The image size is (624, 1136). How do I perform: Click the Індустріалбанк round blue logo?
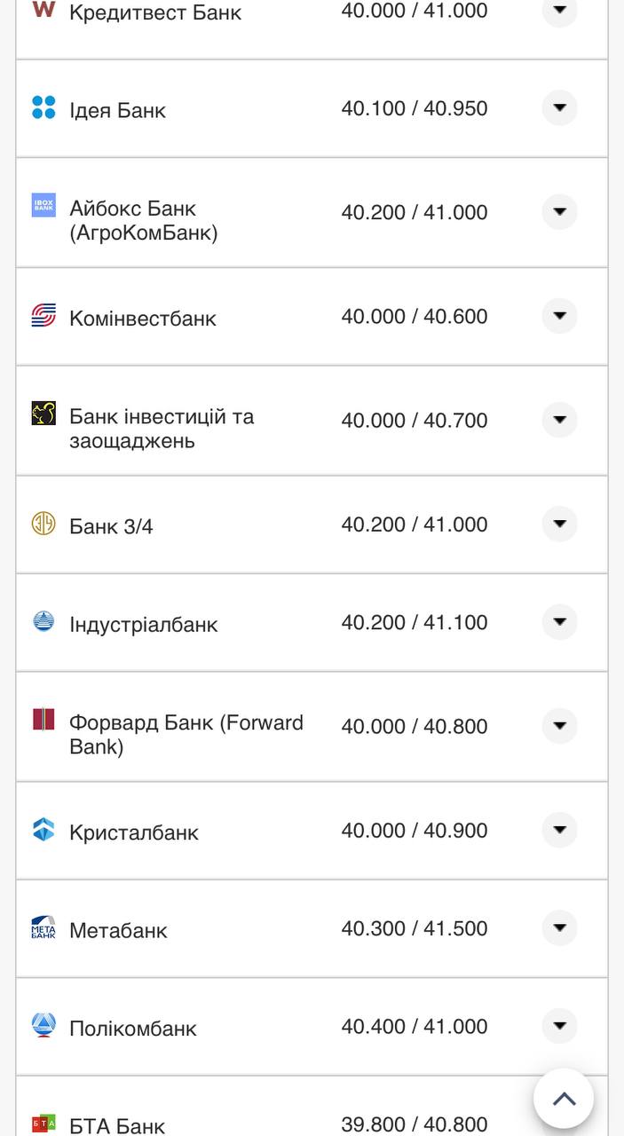43,621
